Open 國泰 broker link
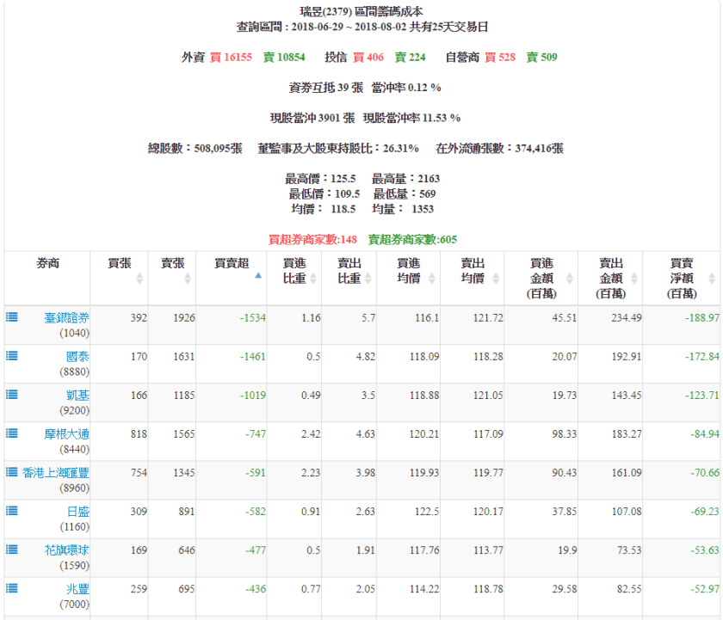Image resolution: width=723 pixels, height=620 pixels. click(76, 356)
